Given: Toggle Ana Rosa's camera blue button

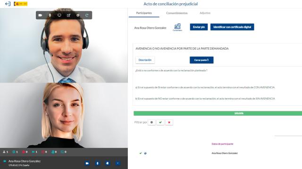Looking at the screenshot, I should 87,163.
